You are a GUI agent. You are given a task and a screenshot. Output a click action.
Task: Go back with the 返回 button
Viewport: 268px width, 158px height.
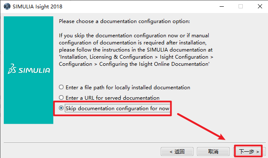coord(177,151)
